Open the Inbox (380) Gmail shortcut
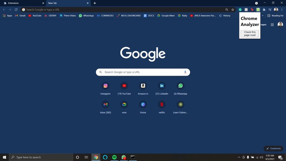 pyautogui.click(x=105, y=107)
